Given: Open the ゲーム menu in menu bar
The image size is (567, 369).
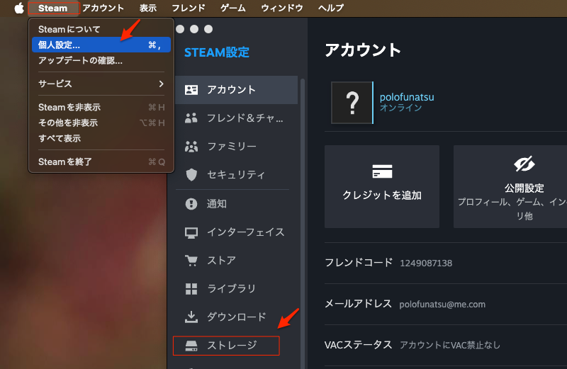Looking at the screenshot, I should point(233,8).
